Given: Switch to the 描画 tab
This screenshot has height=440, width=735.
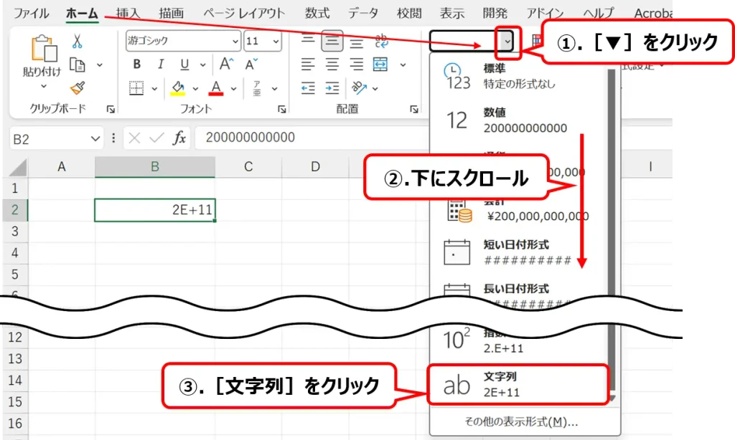Looking at the screenshot, I should 171,13.
